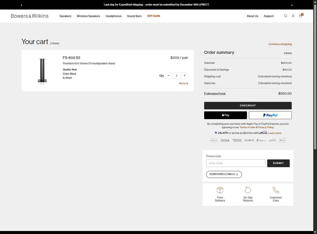The height and width of the screenshot is (234, 317).
Task: Pay with Apple Pay button
Action: coord(225,115)
